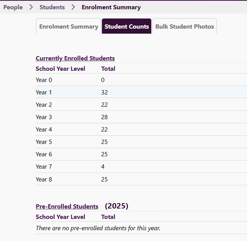Open the Pre-Enrolled Students heading link
Image resolution: width=247 pixels, height=241 pixels.
point(67,207)
